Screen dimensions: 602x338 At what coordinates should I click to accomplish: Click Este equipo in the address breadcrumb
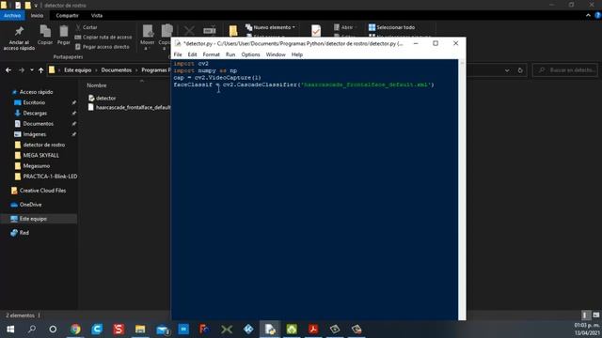pos(77,70)
